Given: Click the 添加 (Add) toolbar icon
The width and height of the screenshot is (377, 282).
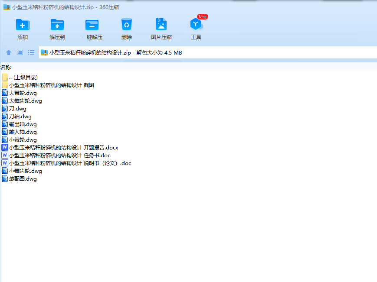Looking at the screenshot, I should pos(23,25).
